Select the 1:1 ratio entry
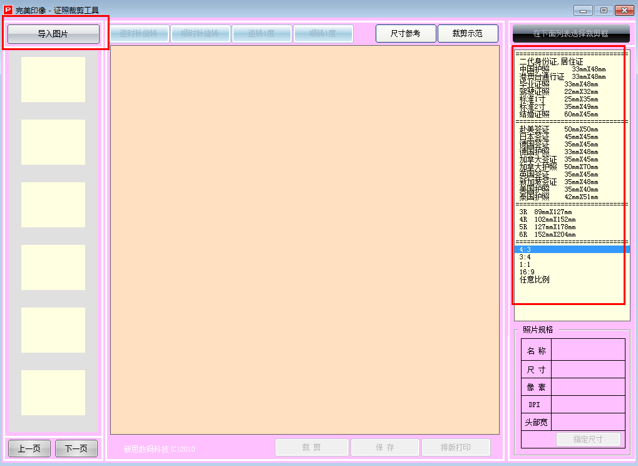This screenshot has width=638, height=466. tap(572, 264)
